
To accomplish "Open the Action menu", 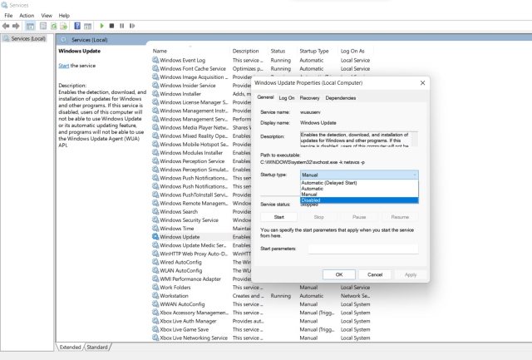I will [27, 15].
